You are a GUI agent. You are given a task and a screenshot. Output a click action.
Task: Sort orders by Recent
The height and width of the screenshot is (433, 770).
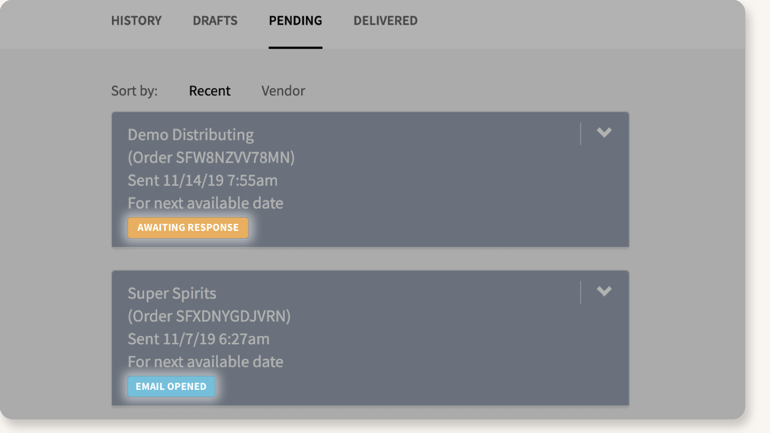coord(210,91)
